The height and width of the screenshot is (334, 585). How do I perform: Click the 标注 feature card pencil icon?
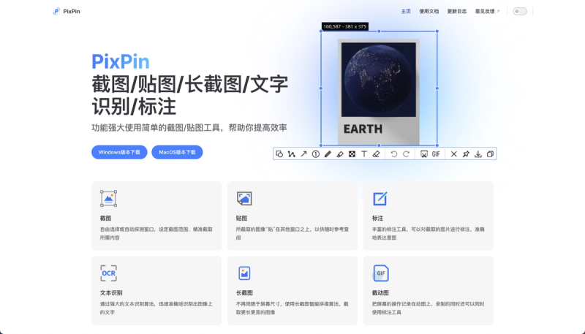(x=380, y=198)
